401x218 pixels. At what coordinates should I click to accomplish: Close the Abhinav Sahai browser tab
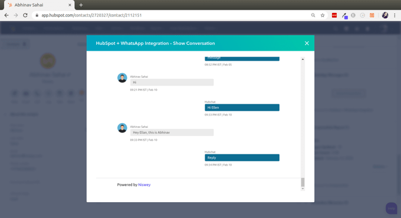click(x=70, y=5)
